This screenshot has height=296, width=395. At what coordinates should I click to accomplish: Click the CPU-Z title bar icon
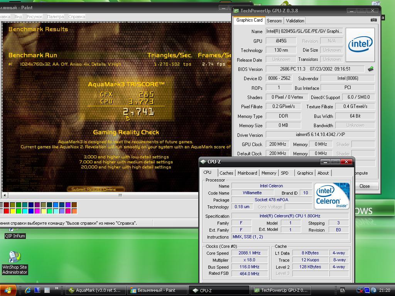pos(203,161)
